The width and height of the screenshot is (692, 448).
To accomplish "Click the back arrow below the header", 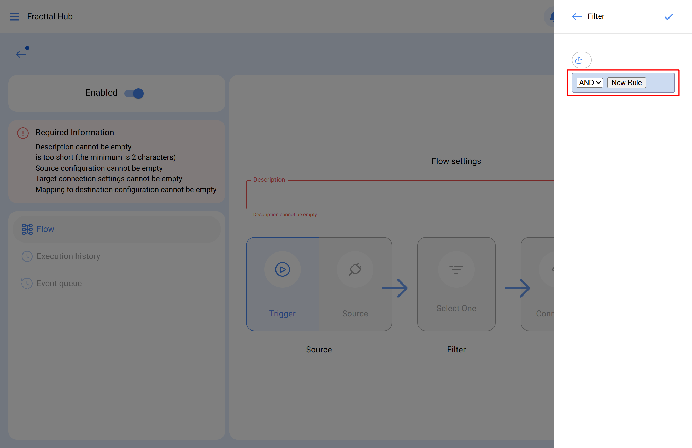I will (x=21, y=54).
